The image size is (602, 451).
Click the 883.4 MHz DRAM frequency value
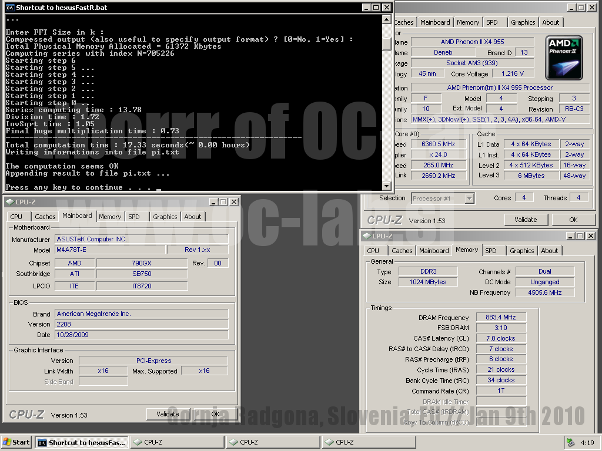(x=501, y=317)
